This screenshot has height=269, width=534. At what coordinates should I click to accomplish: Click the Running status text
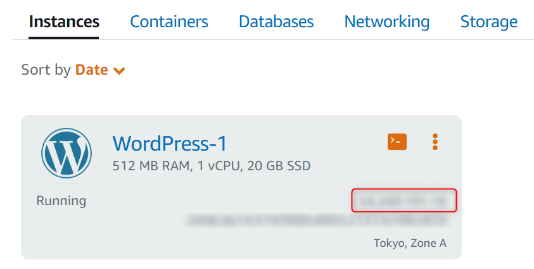tap(61, 201)
